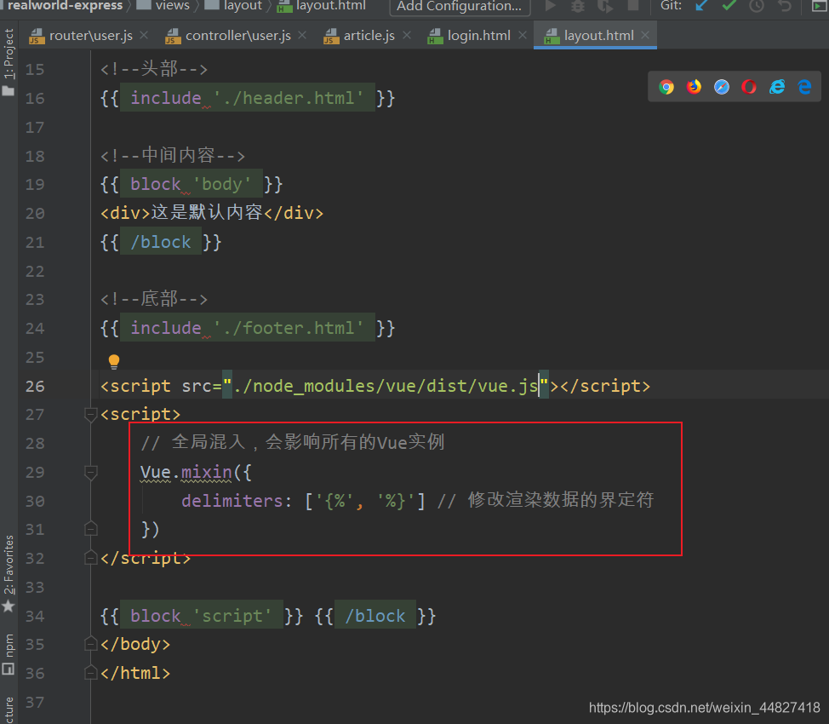The height and width of the screenshot is (724, 829).
Task: Close the router\user.js tab
Action: [144, 35]
